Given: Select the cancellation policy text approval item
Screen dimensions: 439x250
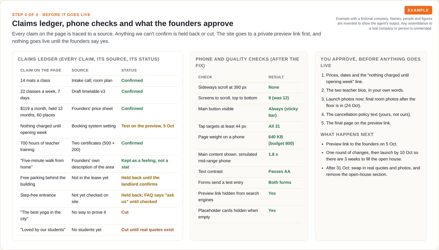Looking at the screenshot, I should click(368, 114).
